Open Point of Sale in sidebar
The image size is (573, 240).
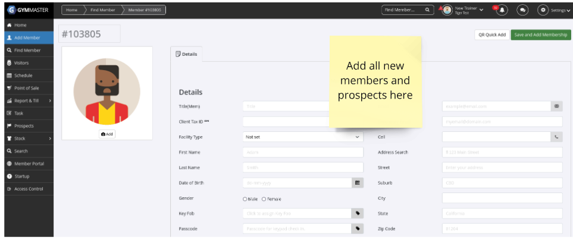click(27, 88)
